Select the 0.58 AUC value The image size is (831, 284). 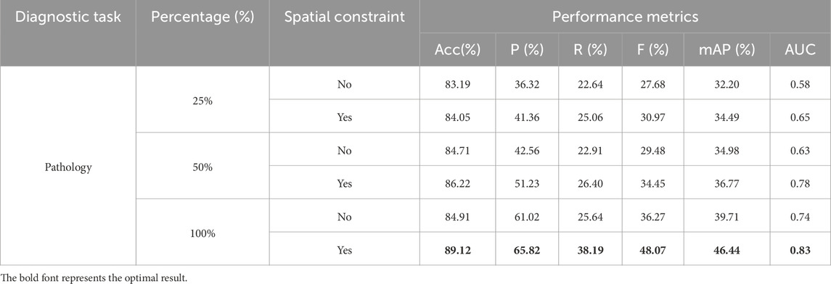(x=801, y=85)
